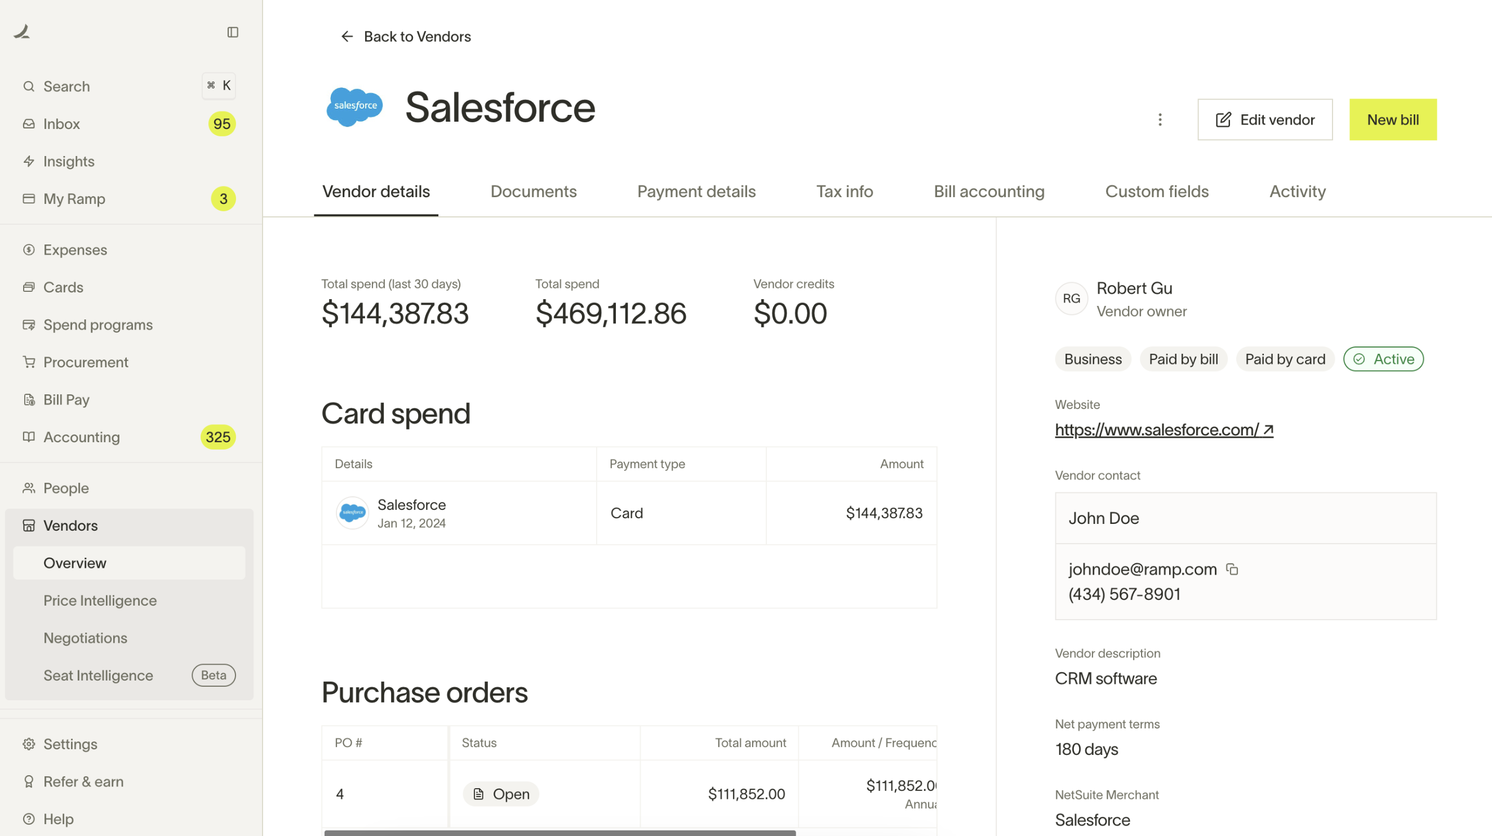Switch to the Activity tab

[1298, 192]
